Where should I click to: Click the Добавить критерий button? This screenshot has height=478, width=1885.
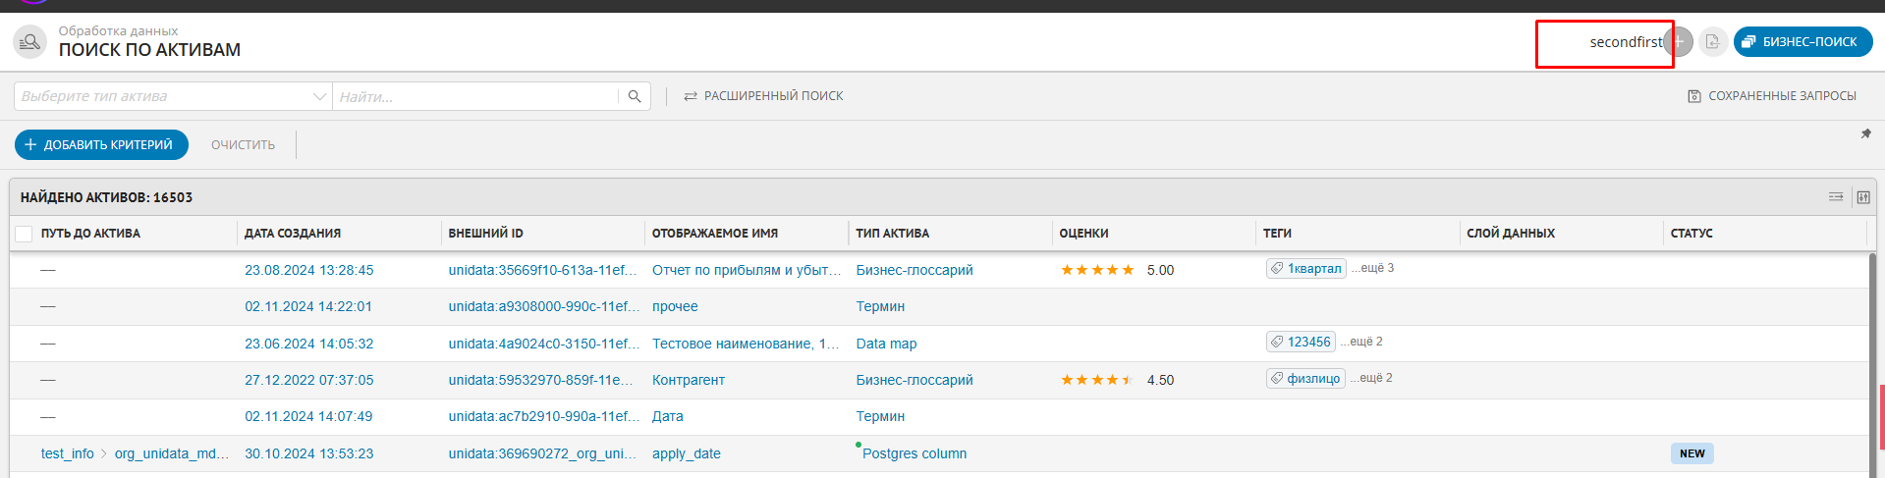pos(101,144)
